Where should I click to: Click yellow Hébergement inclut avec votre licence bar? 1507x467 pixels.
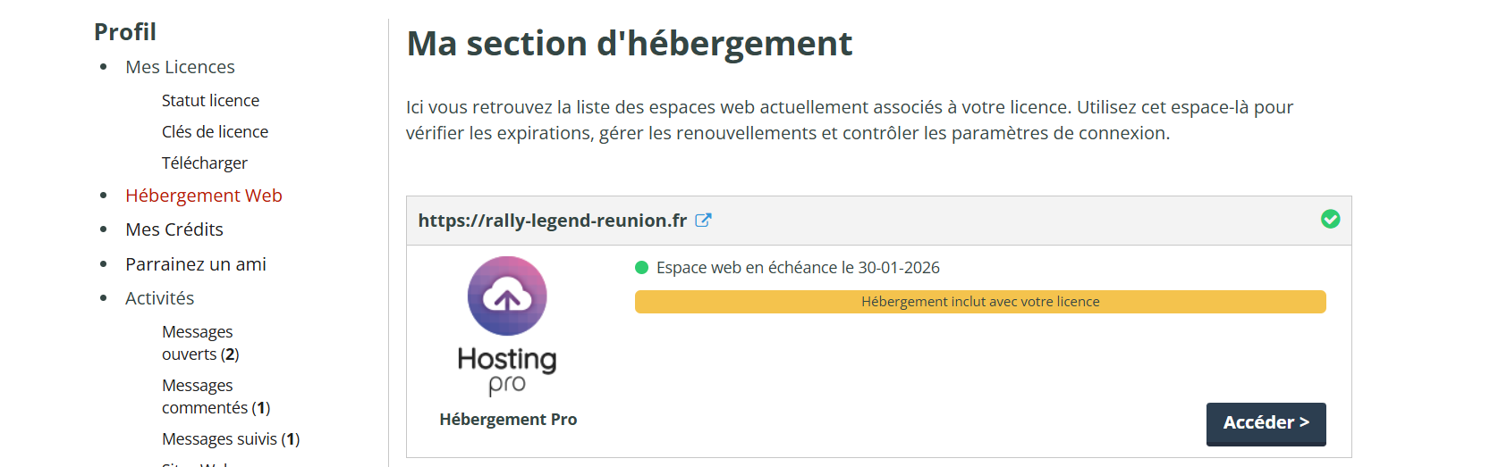980,302
